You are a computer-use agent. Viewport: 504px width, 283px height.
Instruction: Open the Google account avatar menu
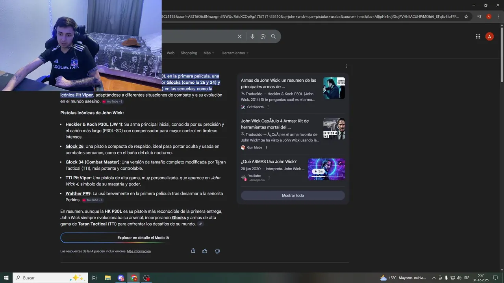coord(489,37)
